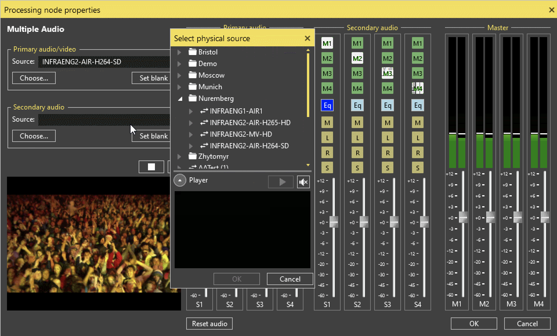Click the S button on secondary S2
The width and height of the screenshot is (557, 336).
(357, 168)
